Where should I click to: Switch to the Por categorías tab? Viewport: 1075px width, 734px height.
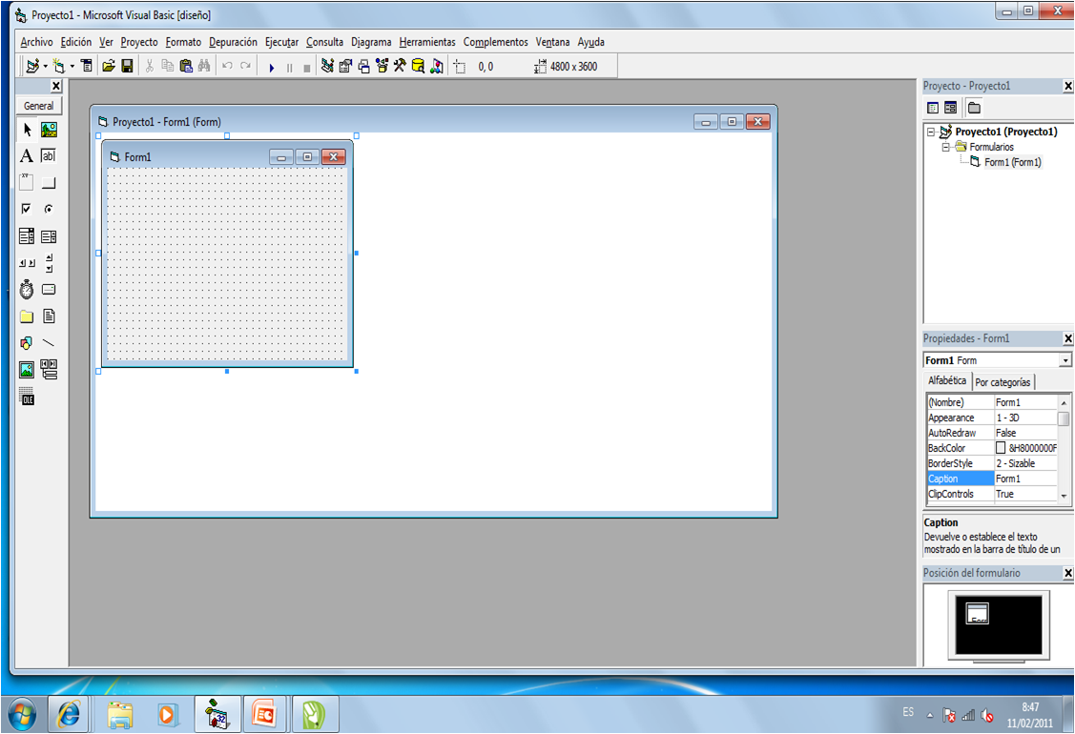point(1003,381)
